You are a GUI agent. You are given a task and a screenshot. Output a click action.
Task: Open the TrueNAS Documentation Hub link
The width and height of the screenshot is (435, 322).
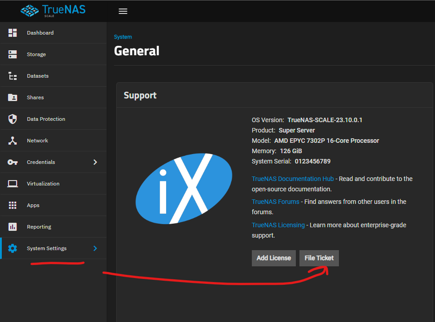point(293,179)
